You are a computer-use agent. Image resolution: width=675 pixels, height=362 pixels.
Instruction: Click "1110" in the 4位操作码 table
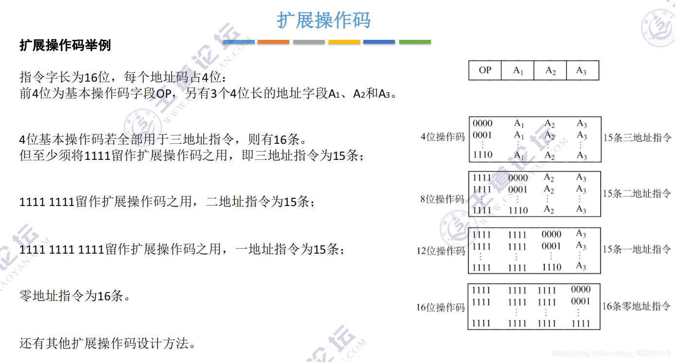pos(482,155)
